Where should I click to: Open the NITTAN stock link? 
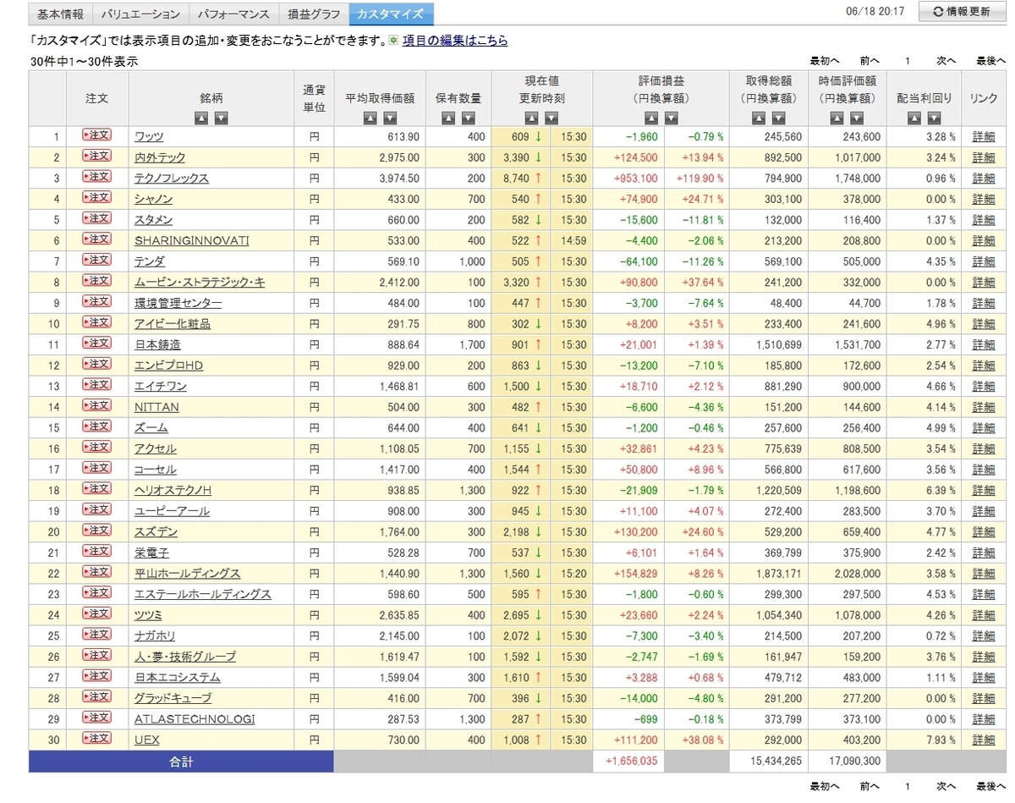(156, 407)
